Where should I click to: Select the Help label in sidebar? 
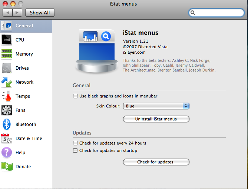point(20,152)
